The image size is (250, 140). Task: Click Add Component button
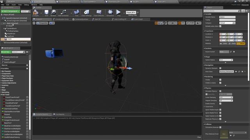[11, 11]
